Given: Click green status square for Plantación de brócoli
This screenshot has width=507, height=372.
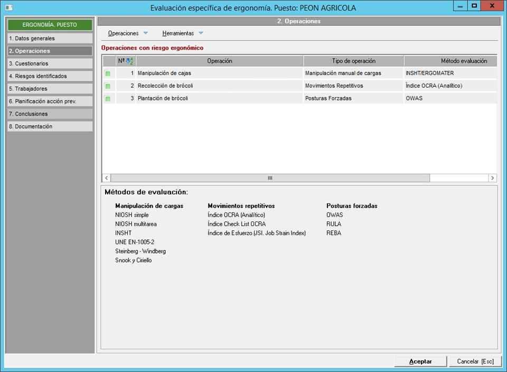Looking at the screenshot, I should [108, 99].
